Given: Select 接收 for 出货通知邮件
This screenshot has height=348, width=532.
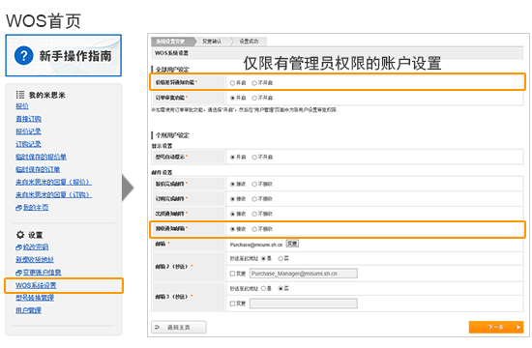Looking at the screenshot, I should 232,214.
